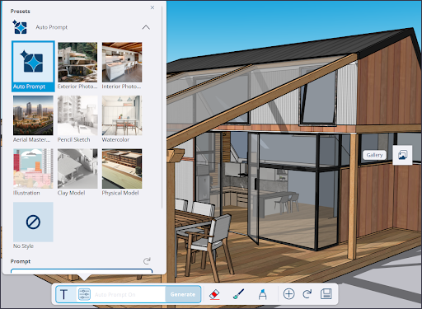
Task: Open the Gallery image icon
Action: pos(402,155)
